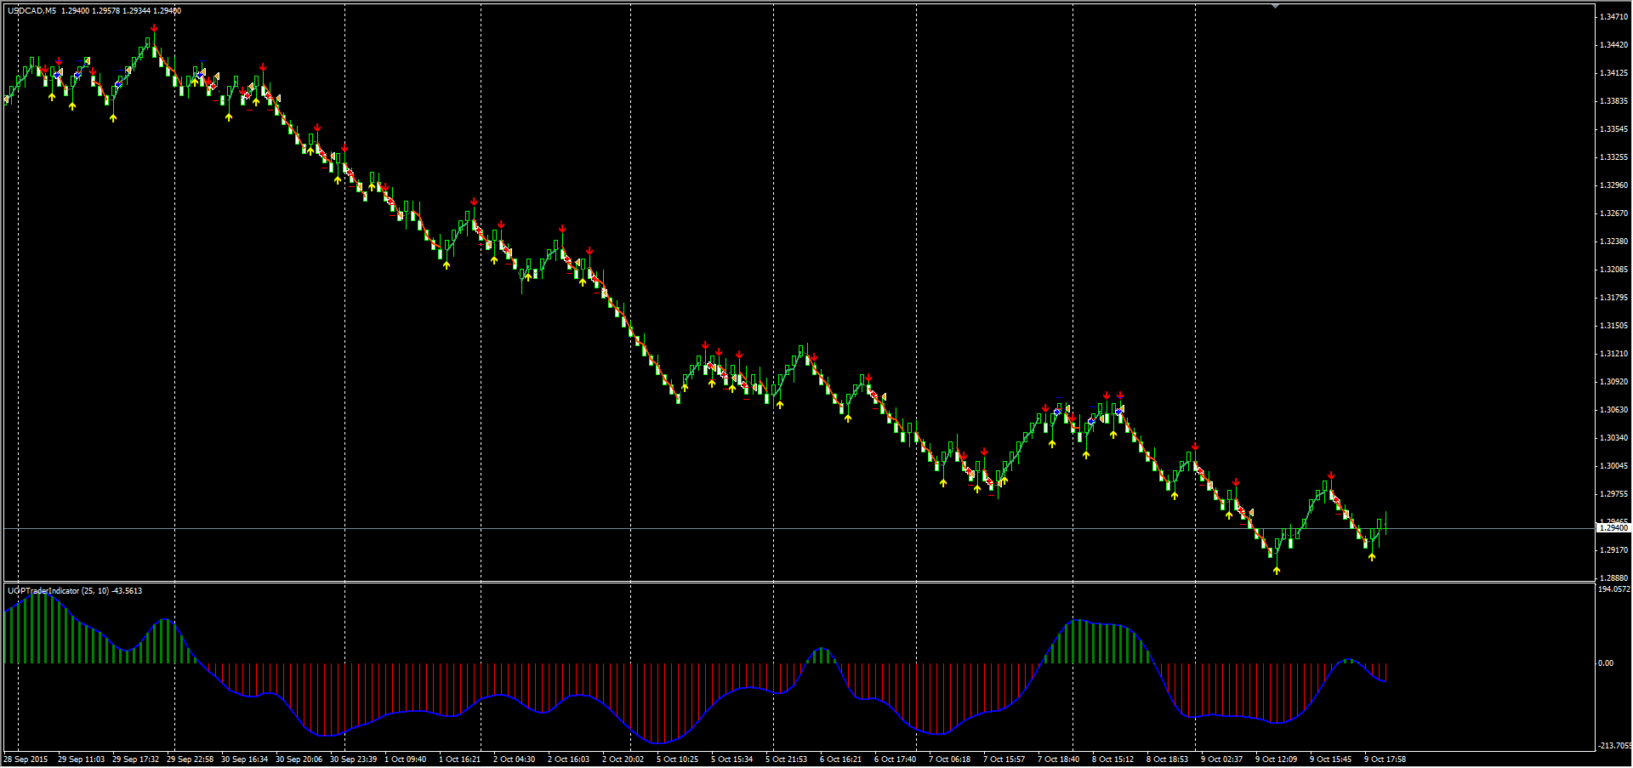Select the 5 Oct 15:34 time label

point(732,759)
